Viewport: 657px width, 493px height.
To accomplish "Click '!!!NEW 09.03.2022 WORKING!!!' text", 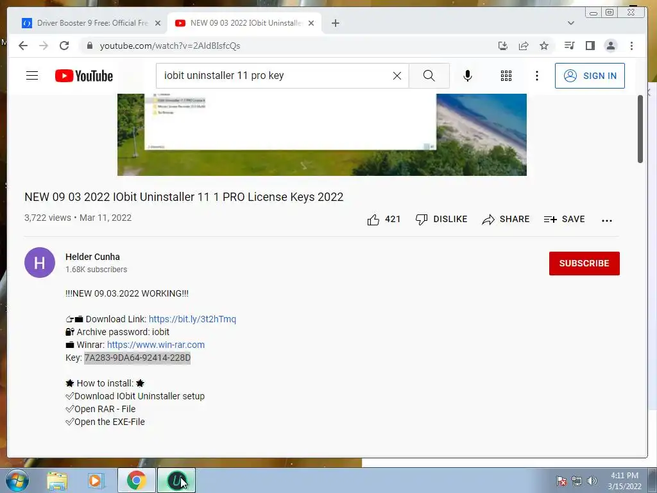I will pos(127,293).
